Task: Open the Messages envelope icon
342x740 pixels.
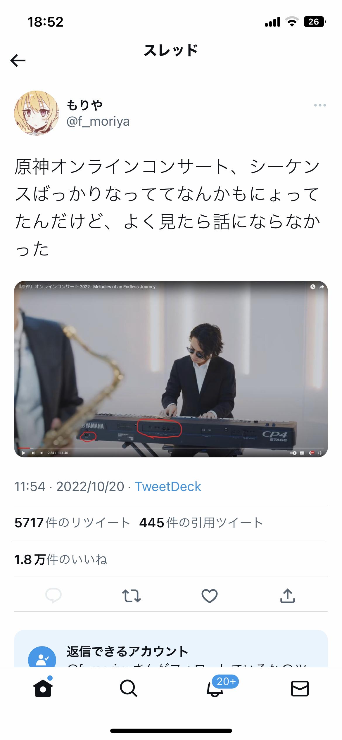Action: point(300,688)
